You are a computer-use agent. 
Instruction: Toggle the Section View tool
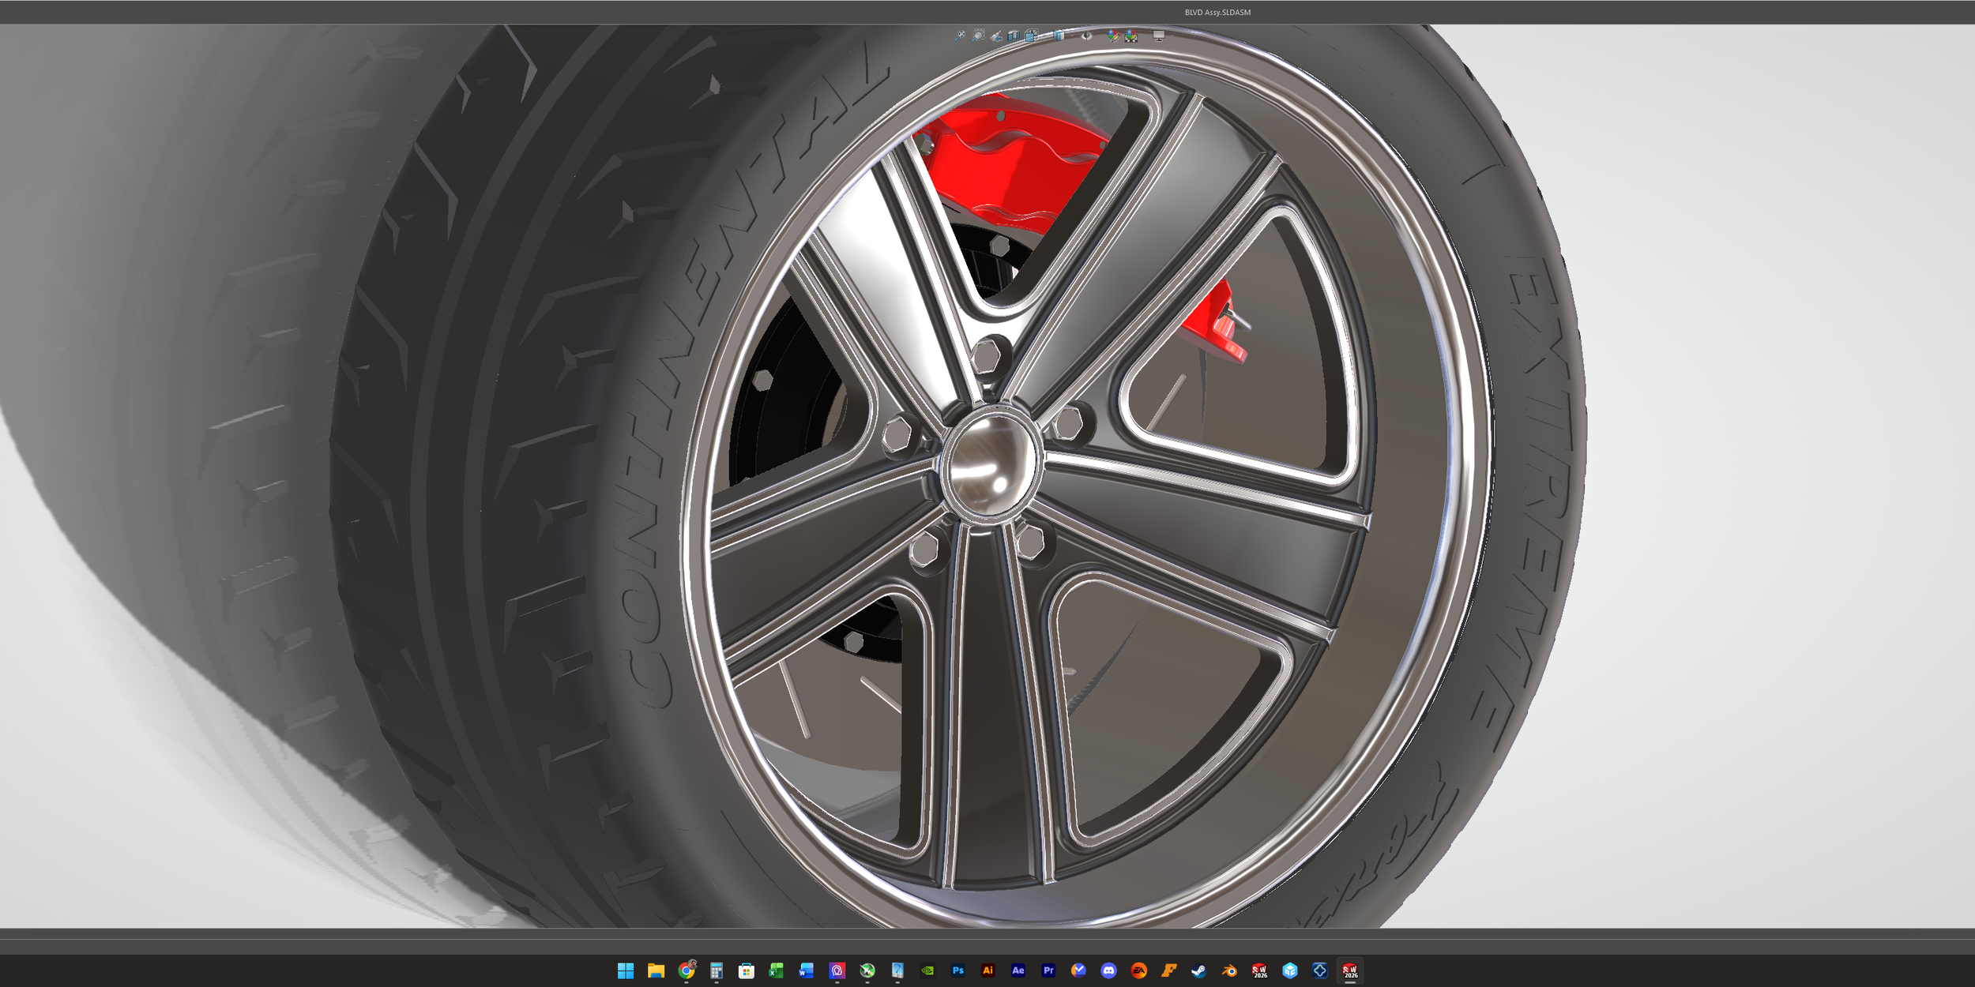point(1014,36)
